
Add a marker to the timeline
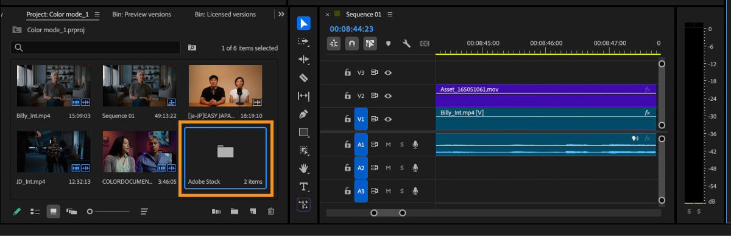pos(388,44)
